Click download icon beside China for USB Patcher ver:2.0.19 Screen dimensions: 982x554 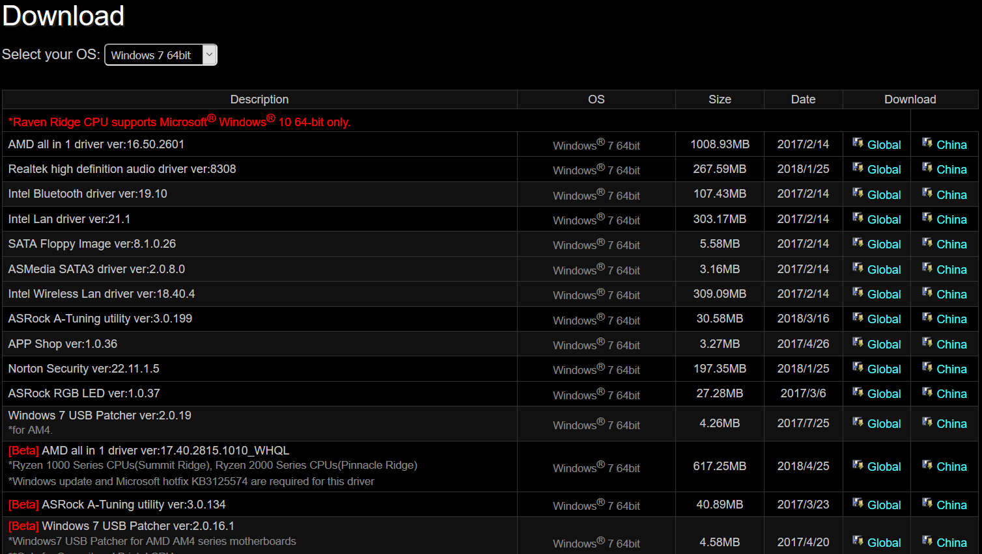[927, 422]
